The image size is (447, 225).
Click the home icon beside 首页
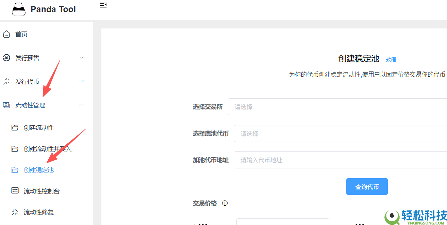tap(6, 34)
